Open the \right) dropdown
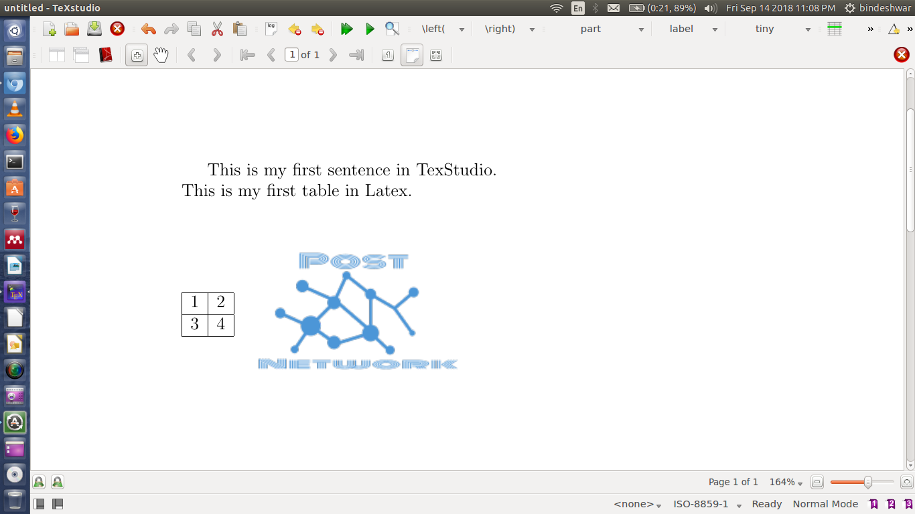Screen dimensions: 915x514 click(532, 29)
